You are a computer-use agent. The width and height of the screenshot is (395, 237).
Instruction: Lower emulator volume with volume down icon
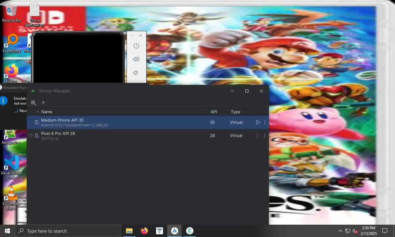135,73
